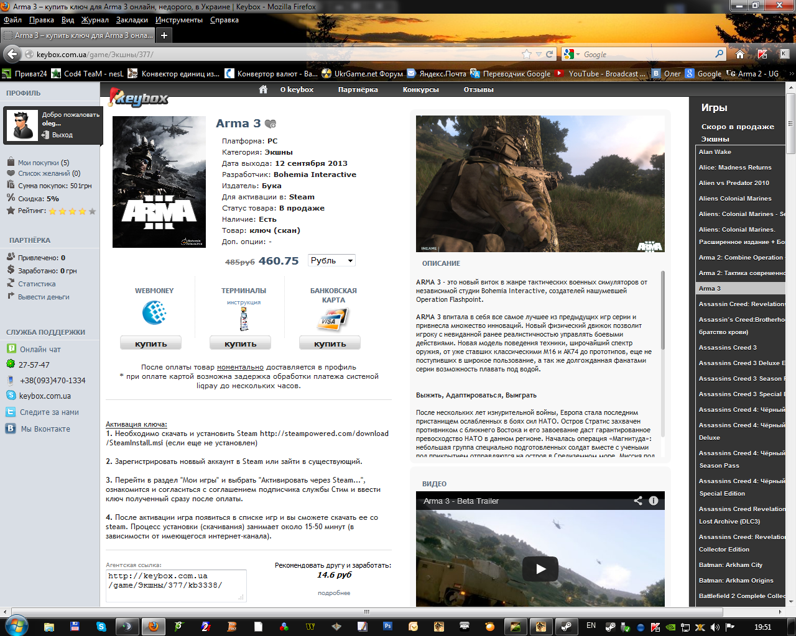Open the volume control in the system tray
Viewport: 796px width, 636px height.
[715, 627]
